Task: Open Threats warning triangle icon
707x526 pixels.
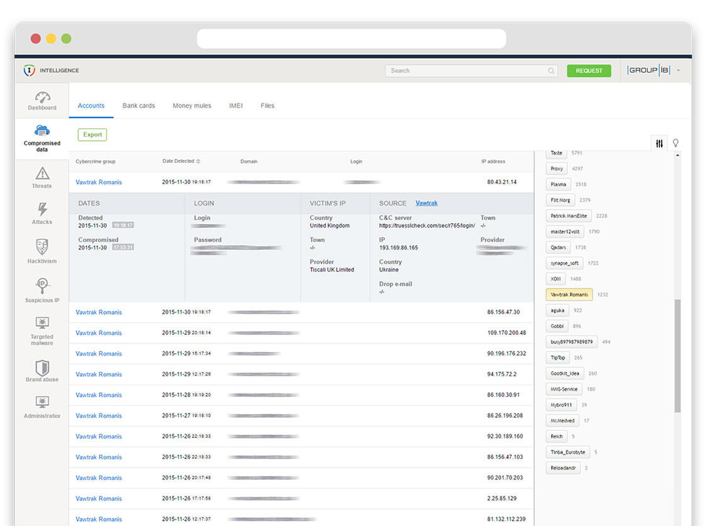Action: coord(42,173)
